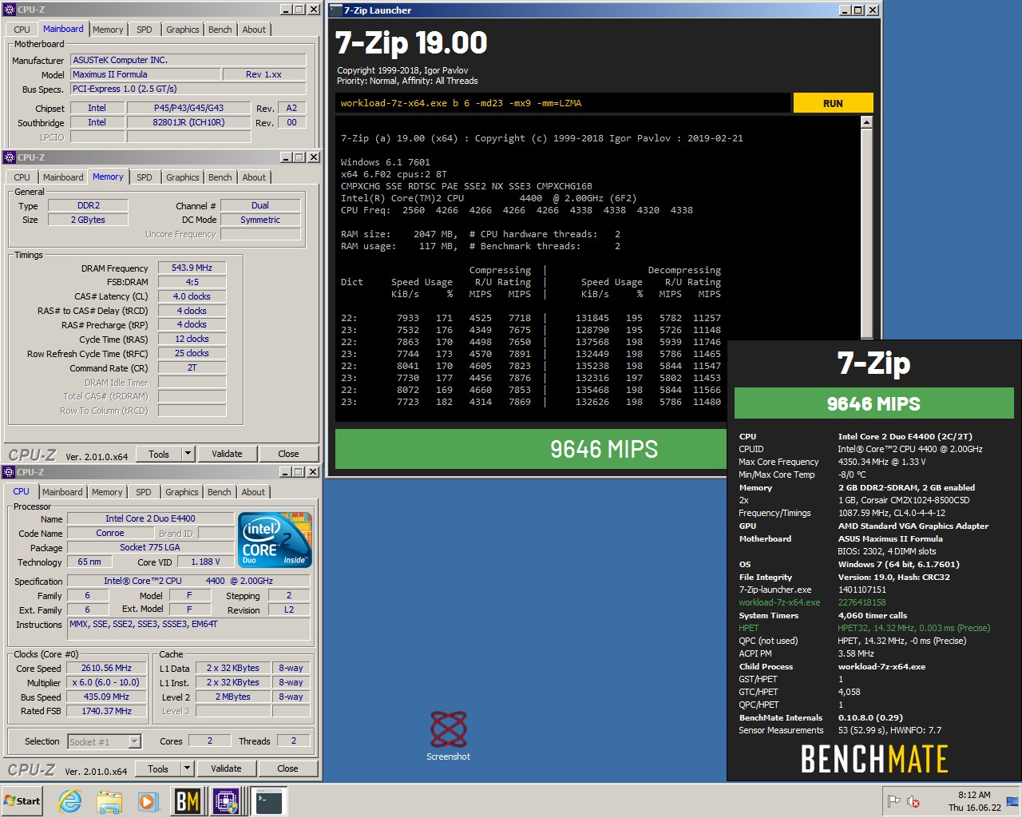1022x818 pixels.
Task: Click Tools button in CPU-Z CPU window
Action: tap(158, 768)
